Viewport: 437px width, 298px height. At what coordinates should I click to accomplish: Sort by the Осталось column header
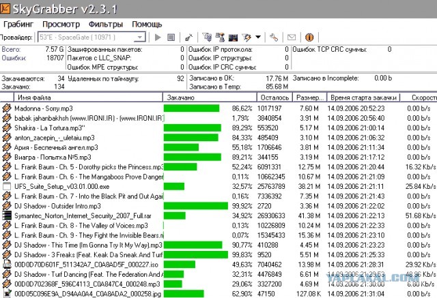274,98
